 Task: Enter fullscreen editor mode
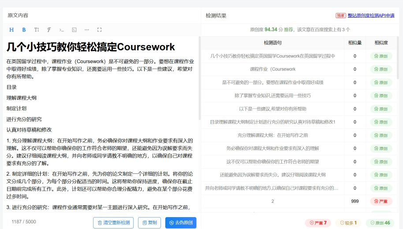[100, 30]
